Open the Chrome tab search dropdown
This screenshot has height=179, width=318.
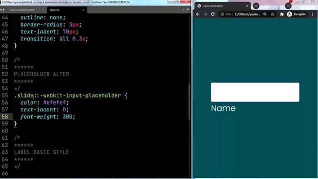(x=288, y=5)
